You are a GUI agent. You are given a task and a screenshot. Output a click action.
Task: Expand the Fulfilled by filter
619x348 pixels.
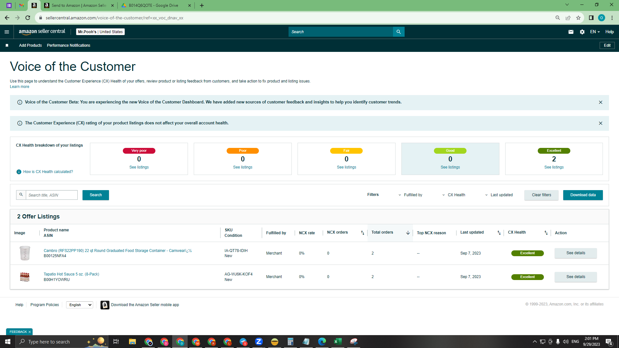[410, 195]
